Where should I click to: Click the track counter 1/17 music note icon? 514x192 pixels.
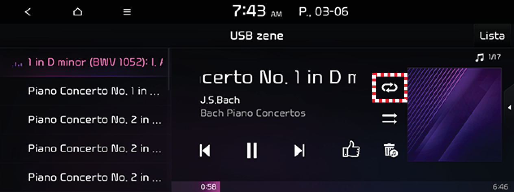(x=479, y=58)
